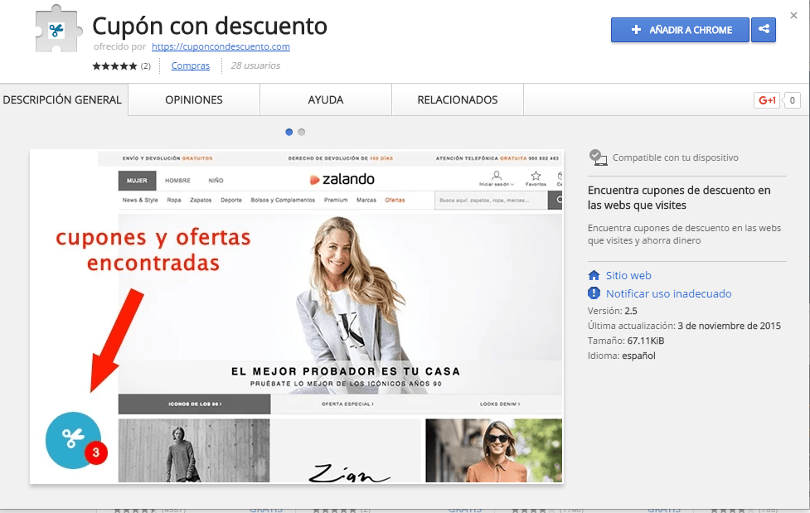
Task: Click the 'Tamaño: 67.11KiB' text
Action: click(626, 341)
